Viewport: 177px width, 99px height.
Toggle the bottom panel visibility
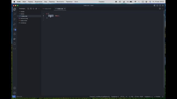[157, 5]
